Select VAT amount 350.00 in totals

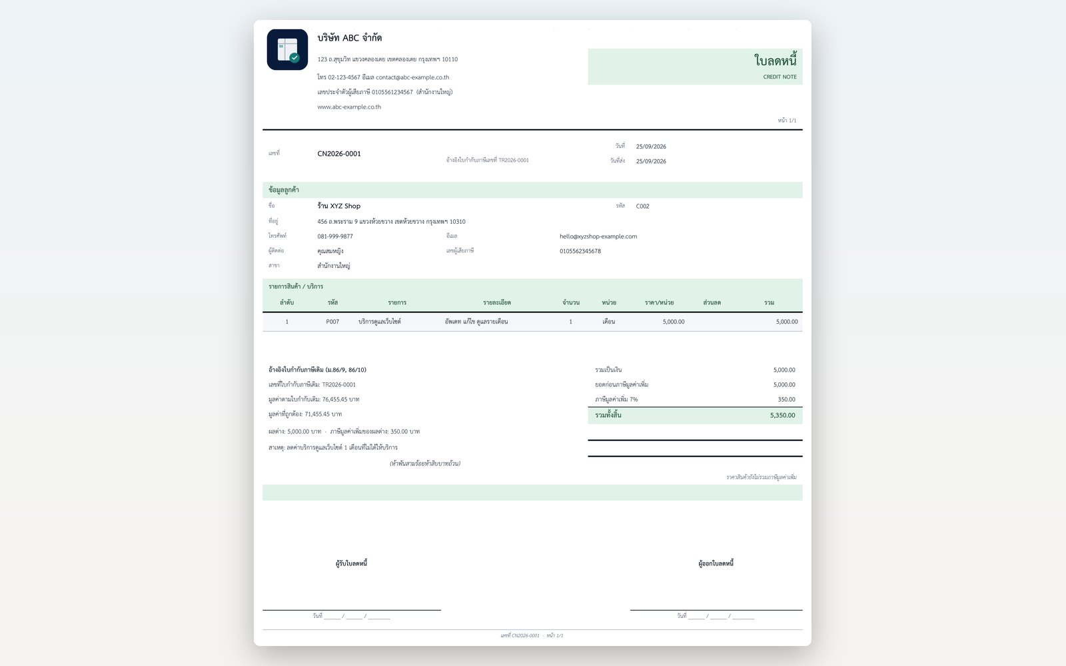pyautogui.click(x=786, y=400)
